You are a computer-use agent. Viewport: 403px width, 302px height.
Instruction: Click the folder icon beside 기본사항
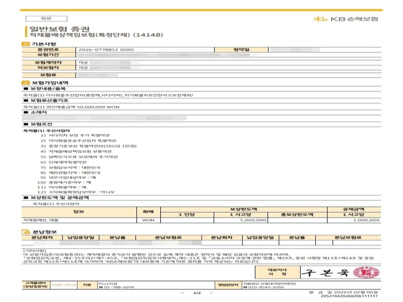point(25,44)
